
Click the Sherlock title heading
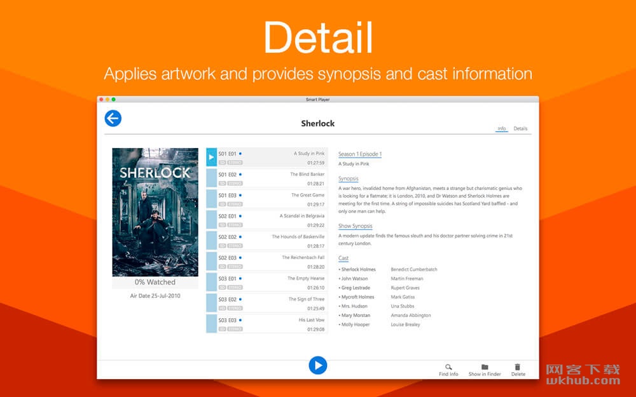[317, 124]
